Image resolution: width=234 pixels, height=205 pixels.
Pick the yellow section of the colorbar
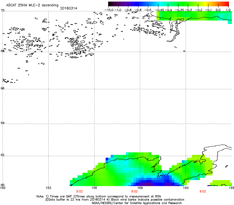point(206,4)
